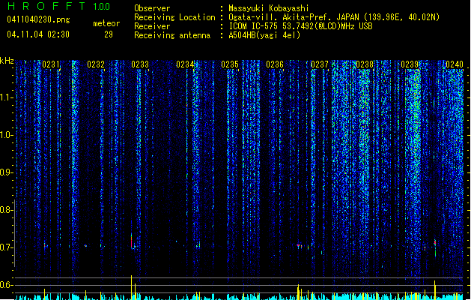Screen dimensions: 471x300
Task: Click the red meteor echo near 0233
Action: [132, 240]
